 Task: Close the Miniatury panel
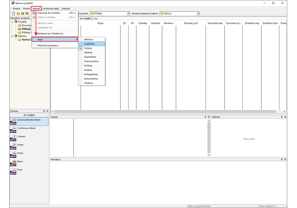pyautogui.click(x=285, y=159)
